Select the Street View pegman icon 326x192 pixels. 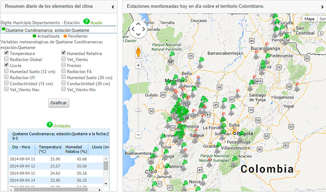[x=138, y=52]
